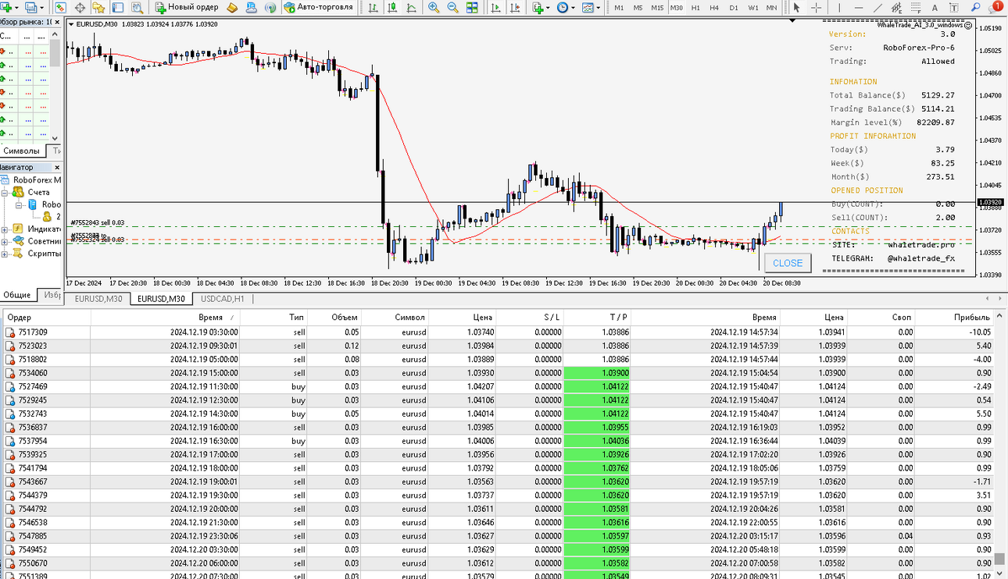1008x579 pixels.
Task: Select the equidistant channel tool
Action: click(x=897, y=8)
